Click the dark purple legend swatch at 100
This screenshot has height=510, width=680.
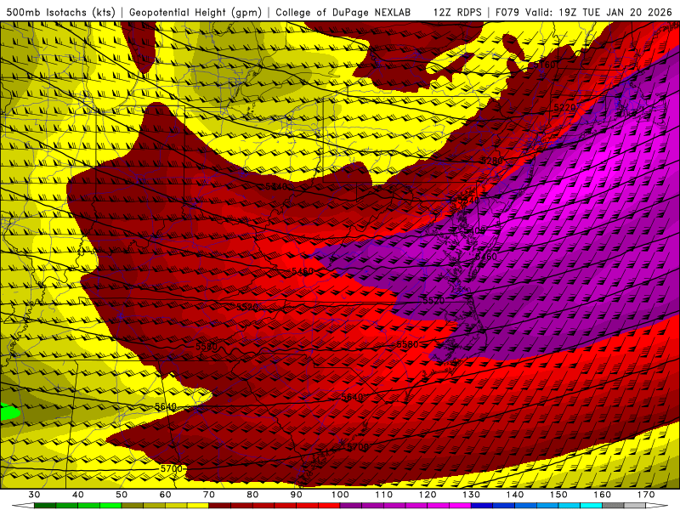coord(351,507)
